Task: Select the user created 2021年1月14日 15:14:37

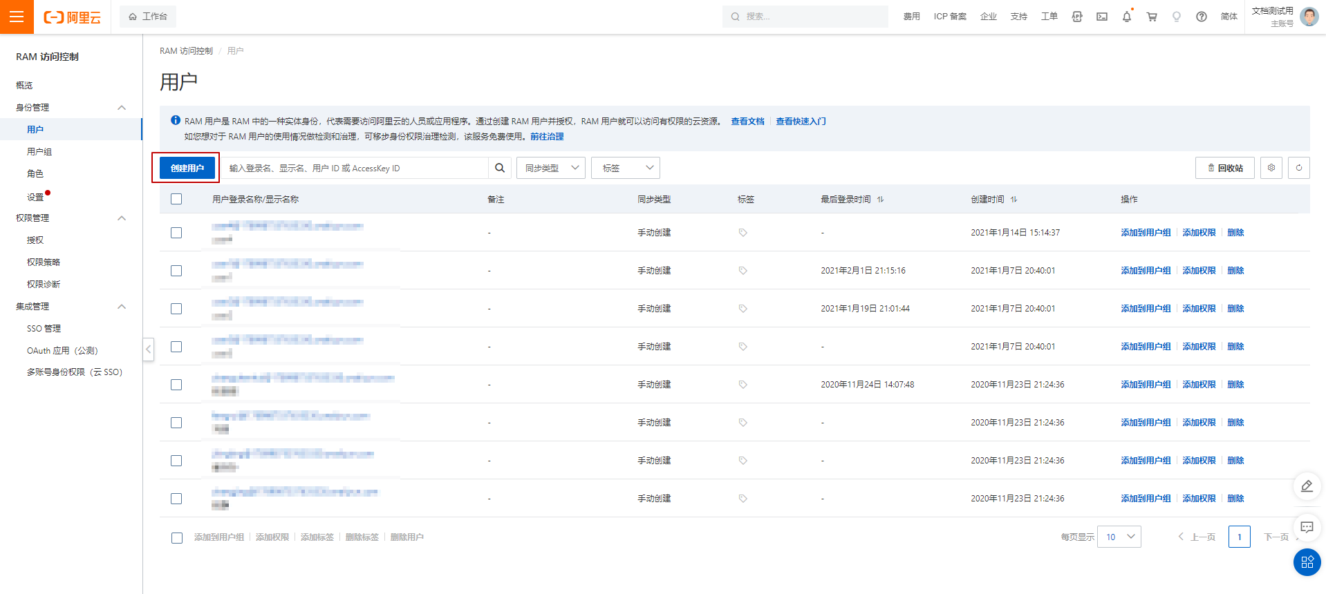Action: click(x=176, y=233)
